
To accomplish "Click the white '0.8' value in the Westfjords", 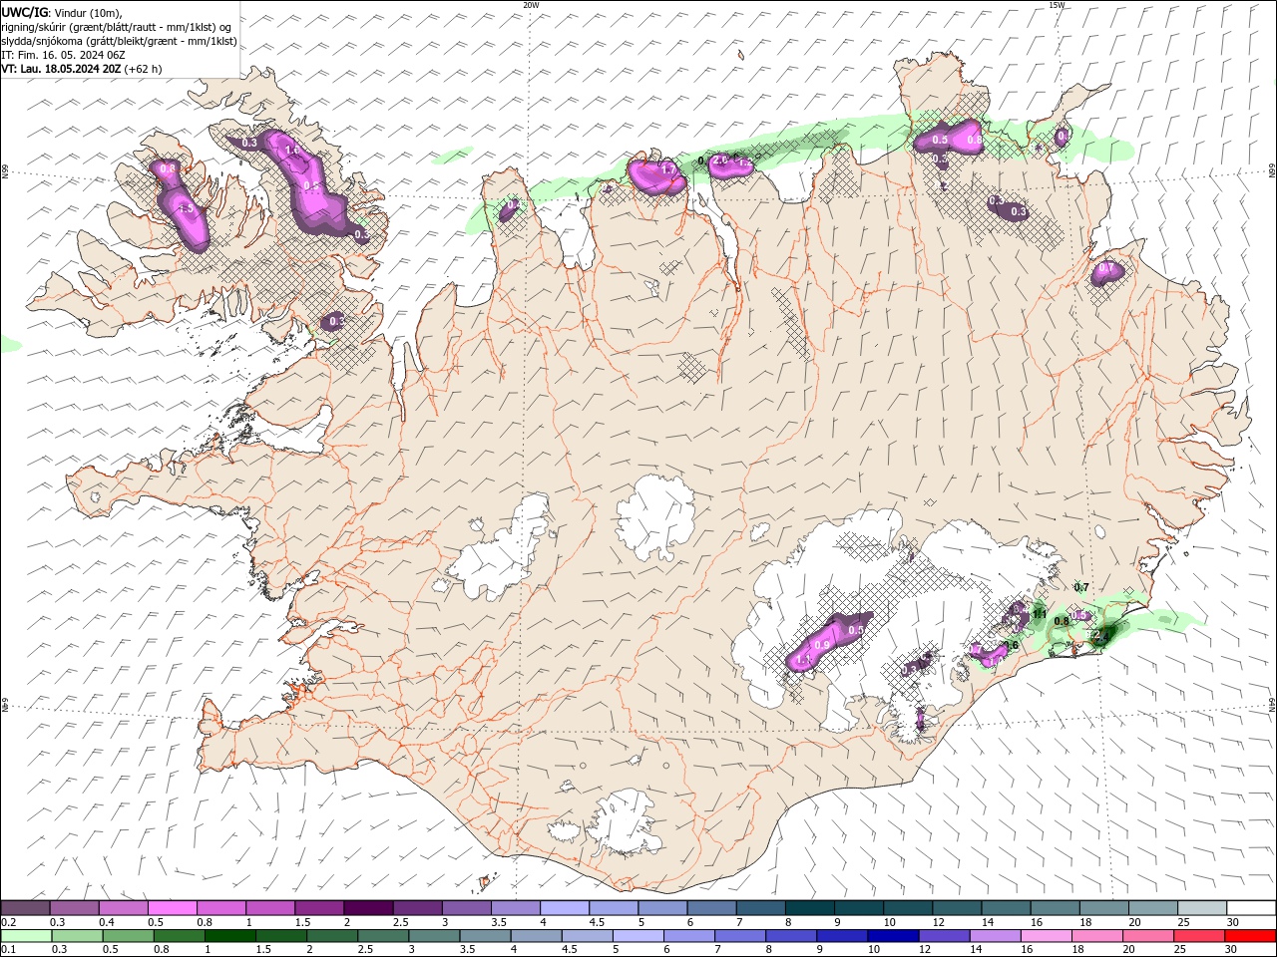I will pos(168,168).
